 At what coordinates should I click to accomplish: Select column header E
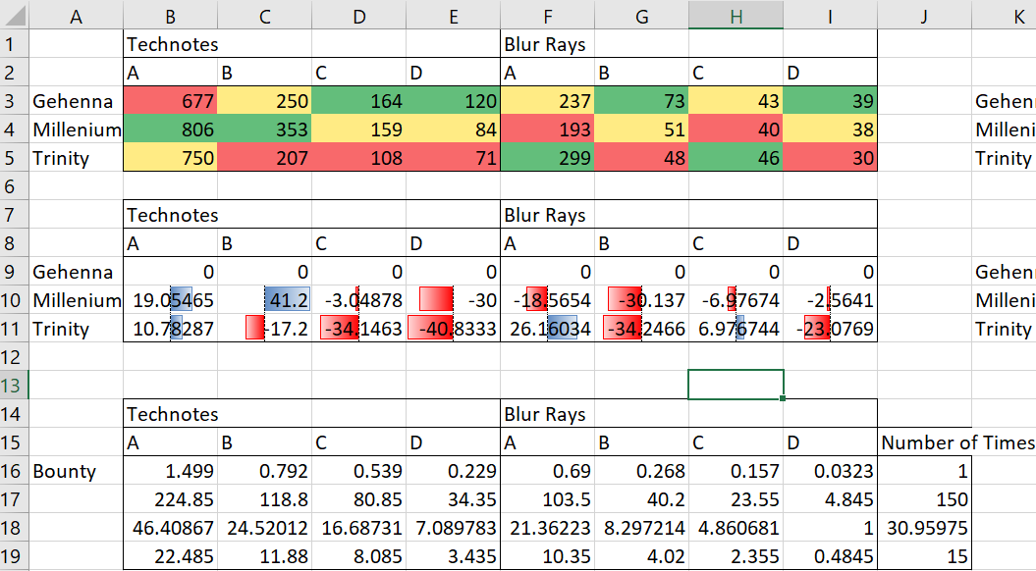454,15
